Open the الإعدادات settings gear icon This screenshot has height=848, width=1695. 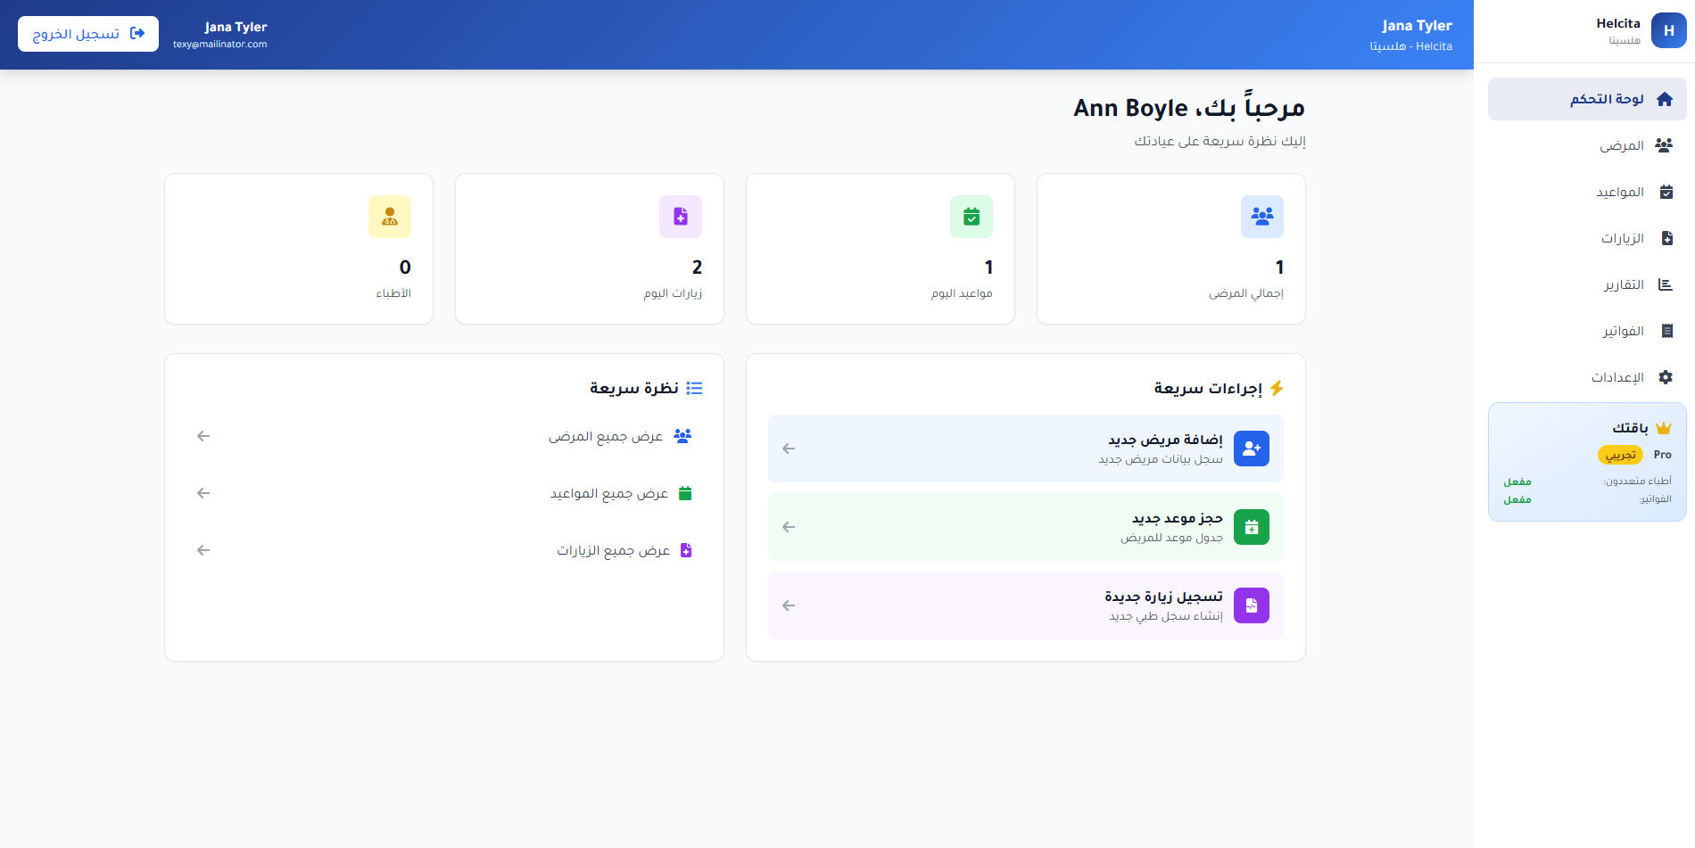point(1665,377)
